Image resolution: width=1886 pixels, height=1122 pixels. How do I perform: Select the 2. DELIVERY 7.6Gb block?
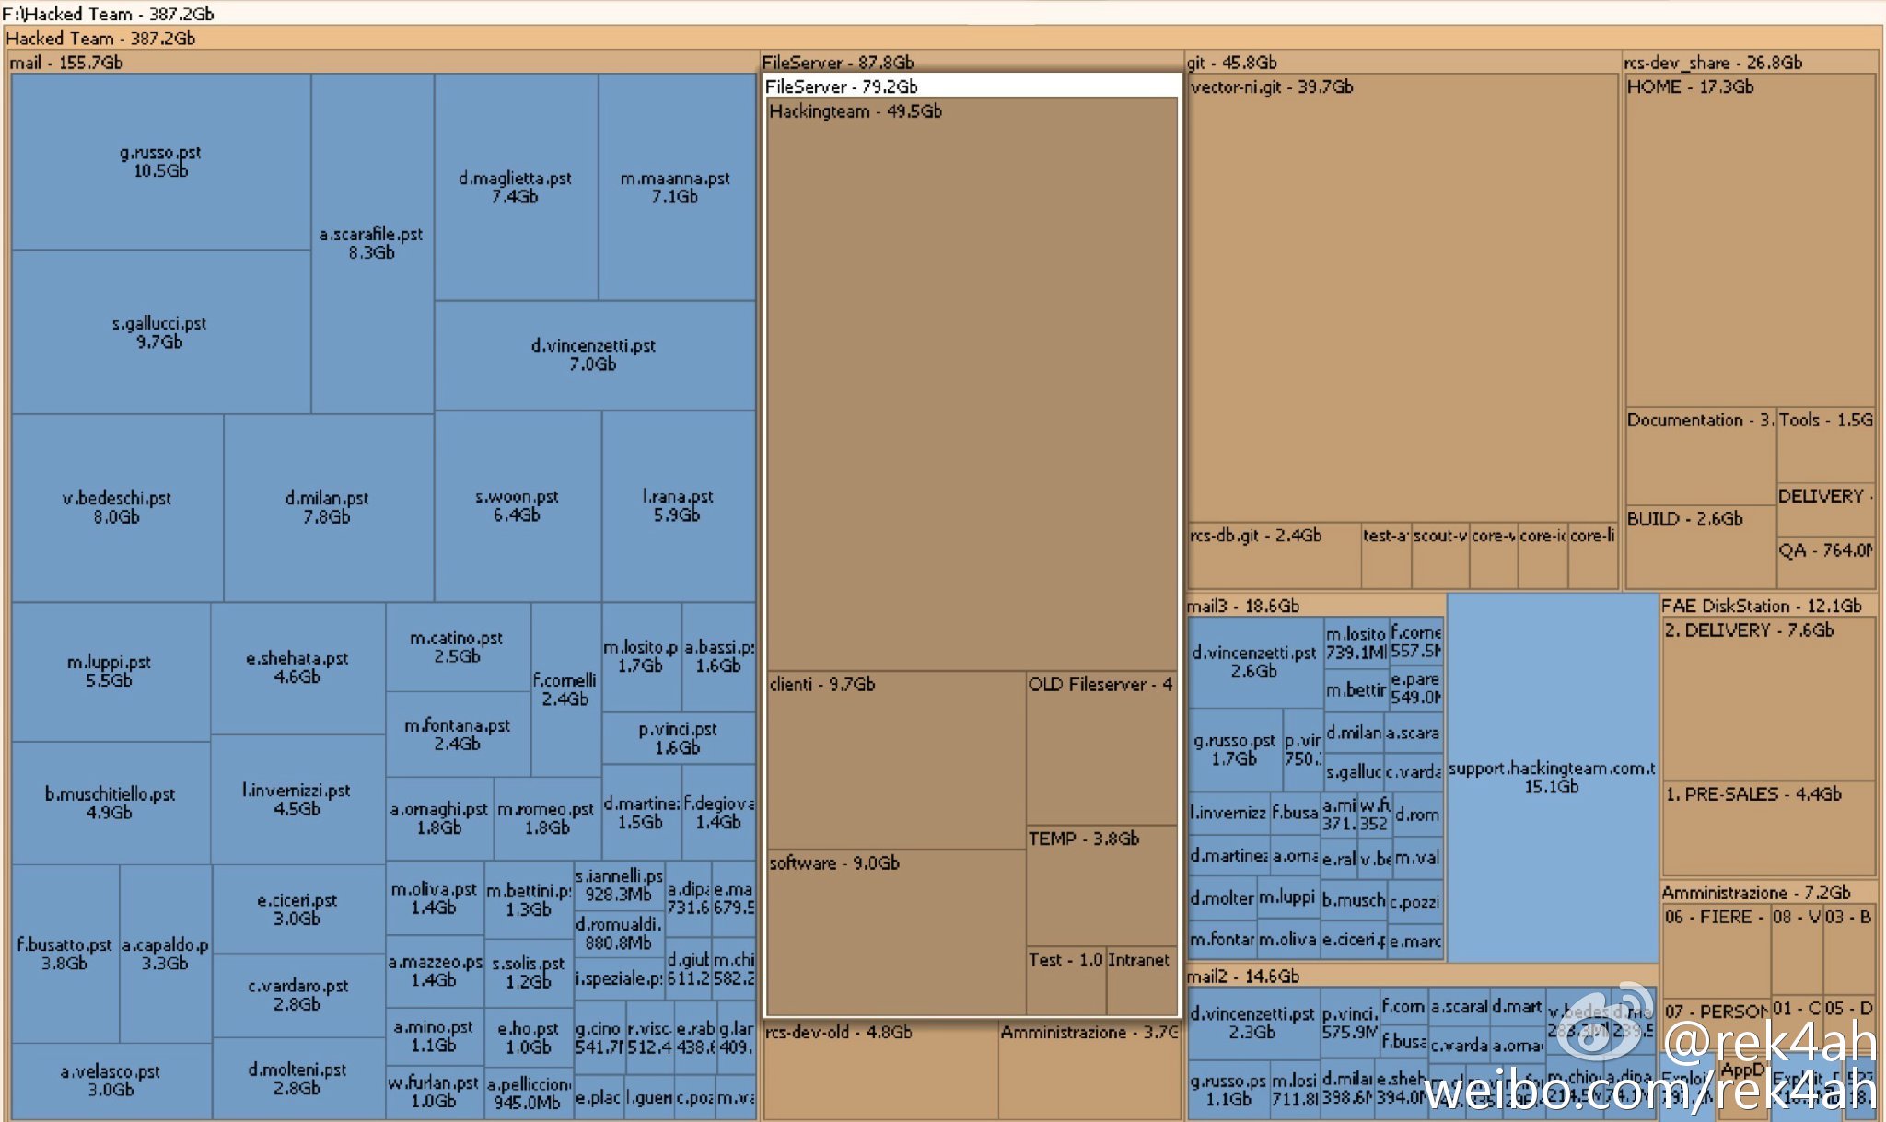(1769, 699)
